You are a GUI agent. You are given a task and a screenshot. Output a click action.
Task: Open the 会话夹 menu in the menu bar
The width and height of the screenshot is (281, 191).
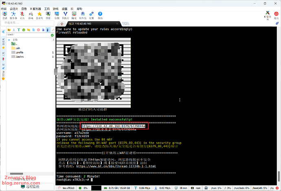[14, 9]
